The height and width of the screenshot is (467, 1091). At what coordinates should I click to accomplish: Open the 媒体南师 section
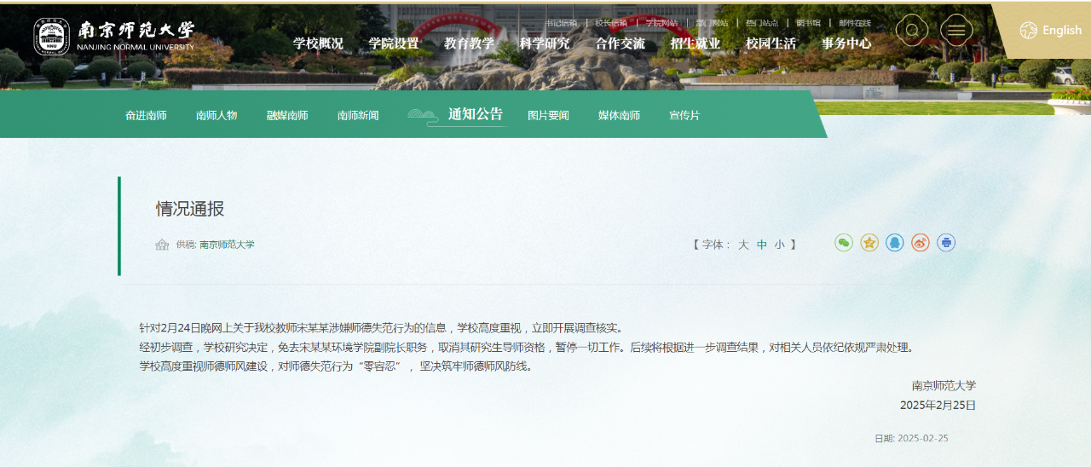pos(619,116)
